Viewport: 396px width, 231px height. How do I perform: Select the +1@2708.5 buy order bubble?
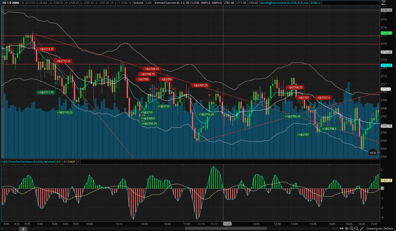[x=329, y=129]
